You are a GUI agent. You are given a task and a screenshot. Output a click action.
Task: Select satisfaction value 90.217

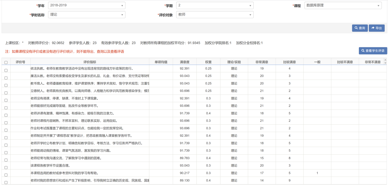185,173
